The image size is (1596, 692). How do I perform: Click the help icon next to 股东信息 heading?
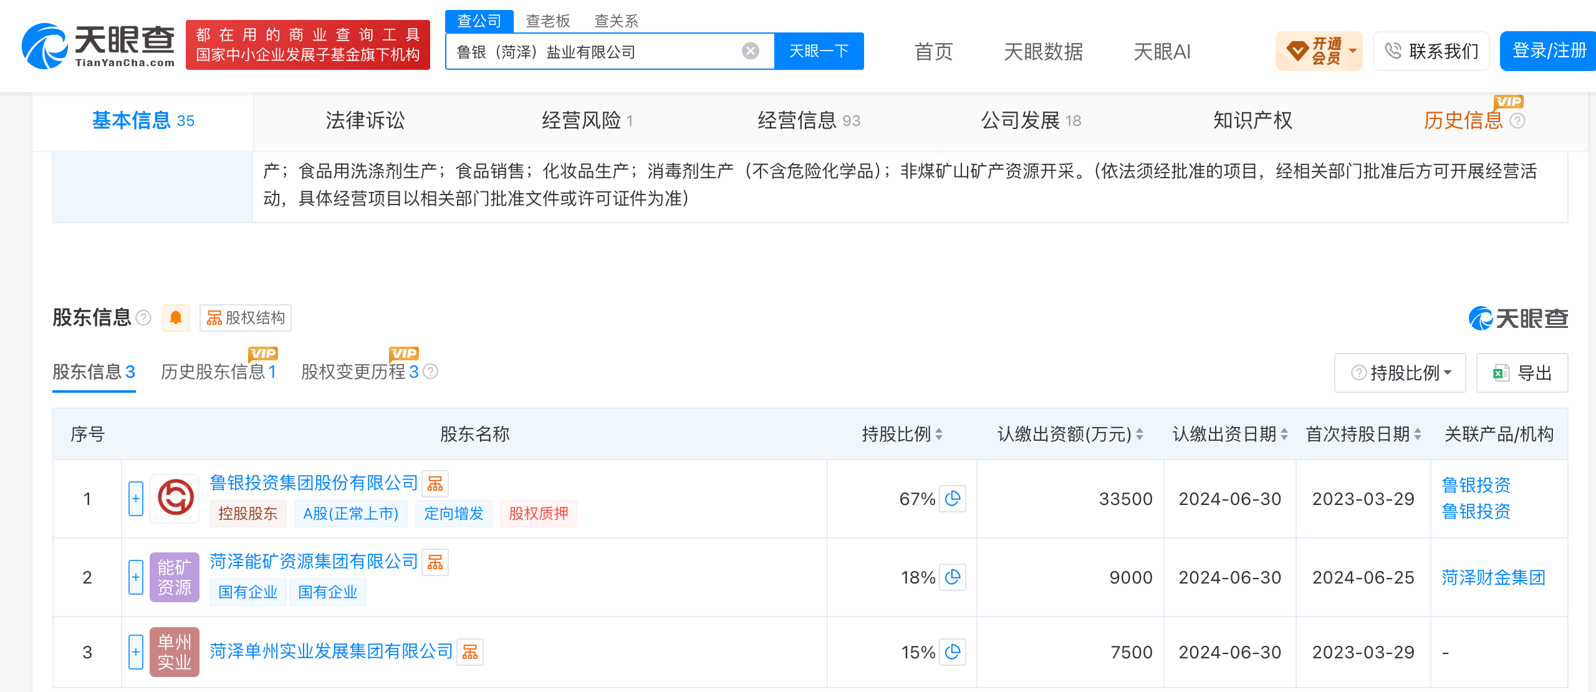tap(143, 318)
